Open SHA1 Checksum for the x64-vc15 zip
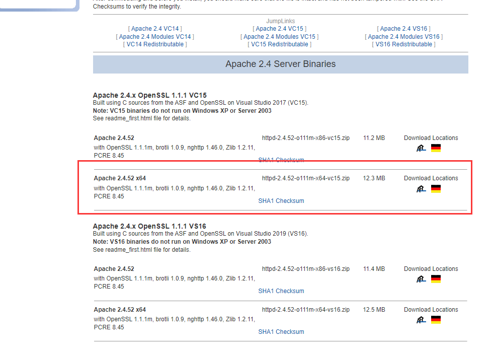The height and width of the screenshot is (352, 490). (x=281, y=201)
